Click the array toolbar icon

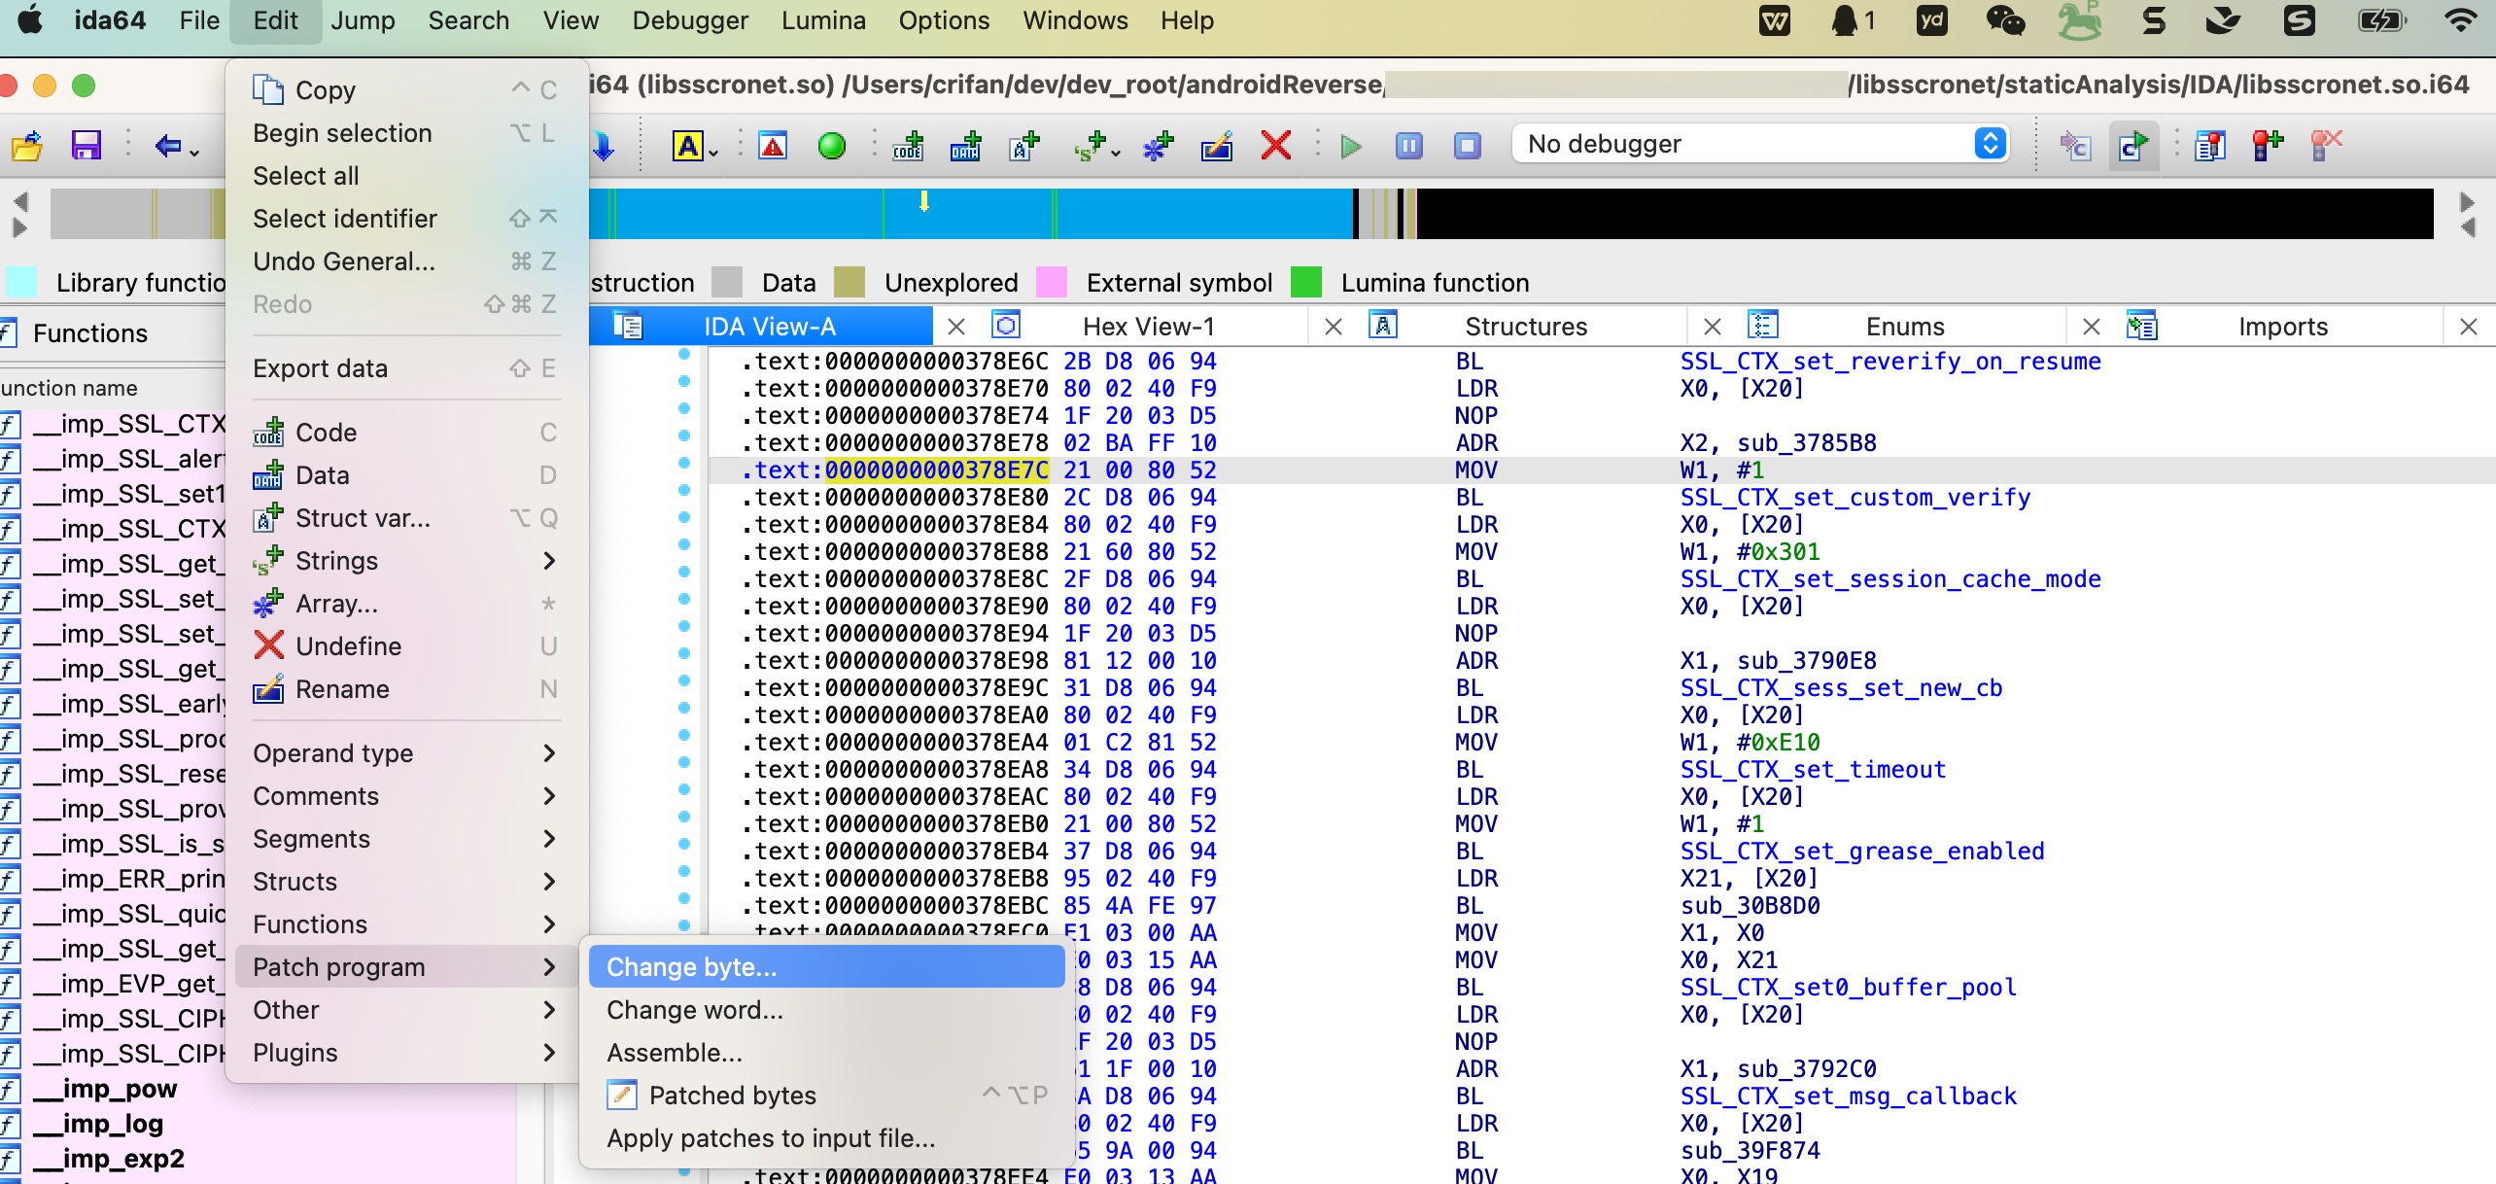tap(1158, 146)
